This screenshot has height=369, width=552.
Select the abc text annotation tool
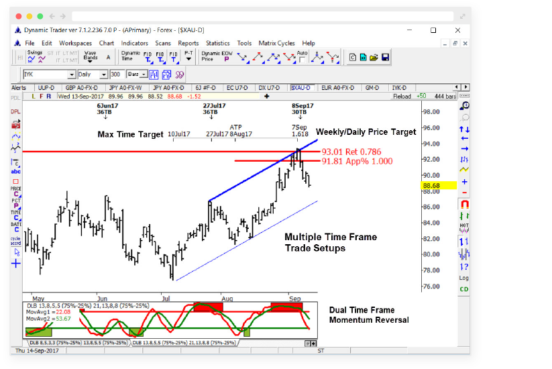[x=15, y=172]
